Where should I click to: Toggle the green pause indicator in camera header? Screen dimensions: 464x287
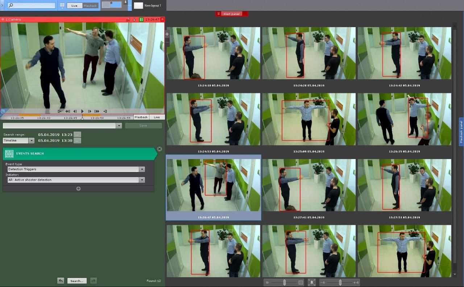(141, 19)
